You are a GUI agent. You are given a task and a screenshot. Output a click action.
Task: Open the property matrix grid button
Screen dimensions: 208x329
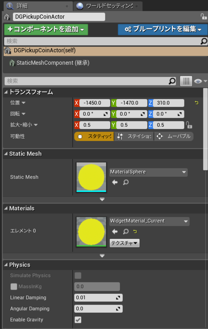tap(186, 81)
